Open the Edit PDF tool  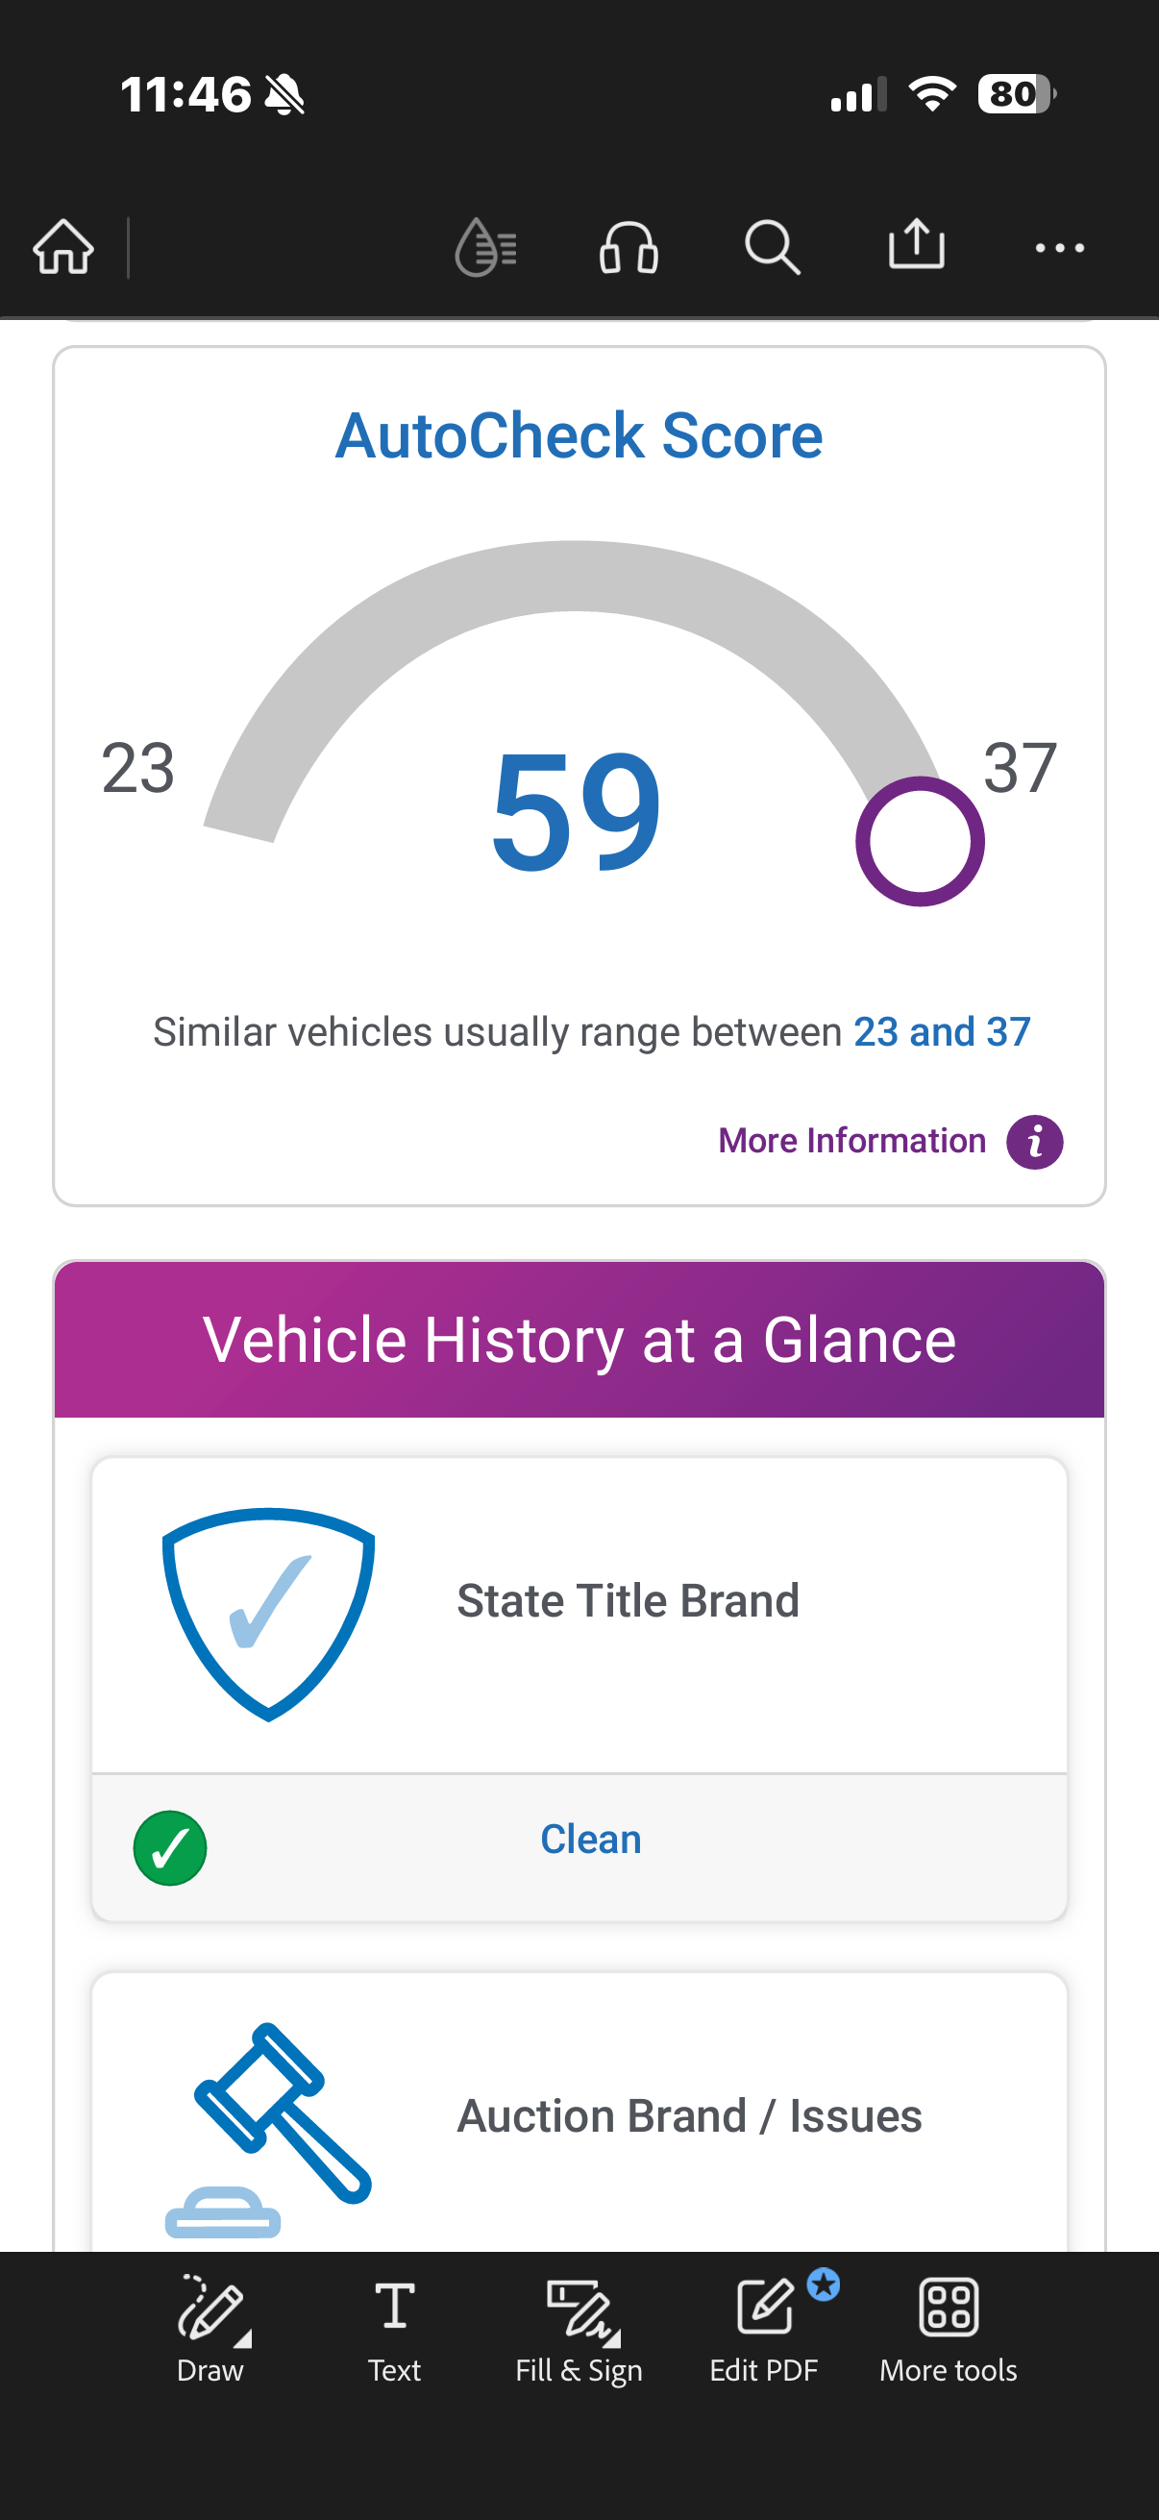click(764, 2328)
